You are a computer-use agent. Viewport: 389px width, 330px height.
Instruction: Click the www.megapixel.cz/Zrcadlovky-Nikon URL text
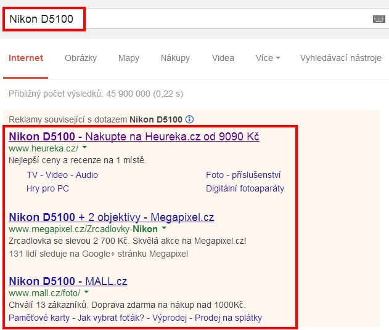click(x=83, y=229)
